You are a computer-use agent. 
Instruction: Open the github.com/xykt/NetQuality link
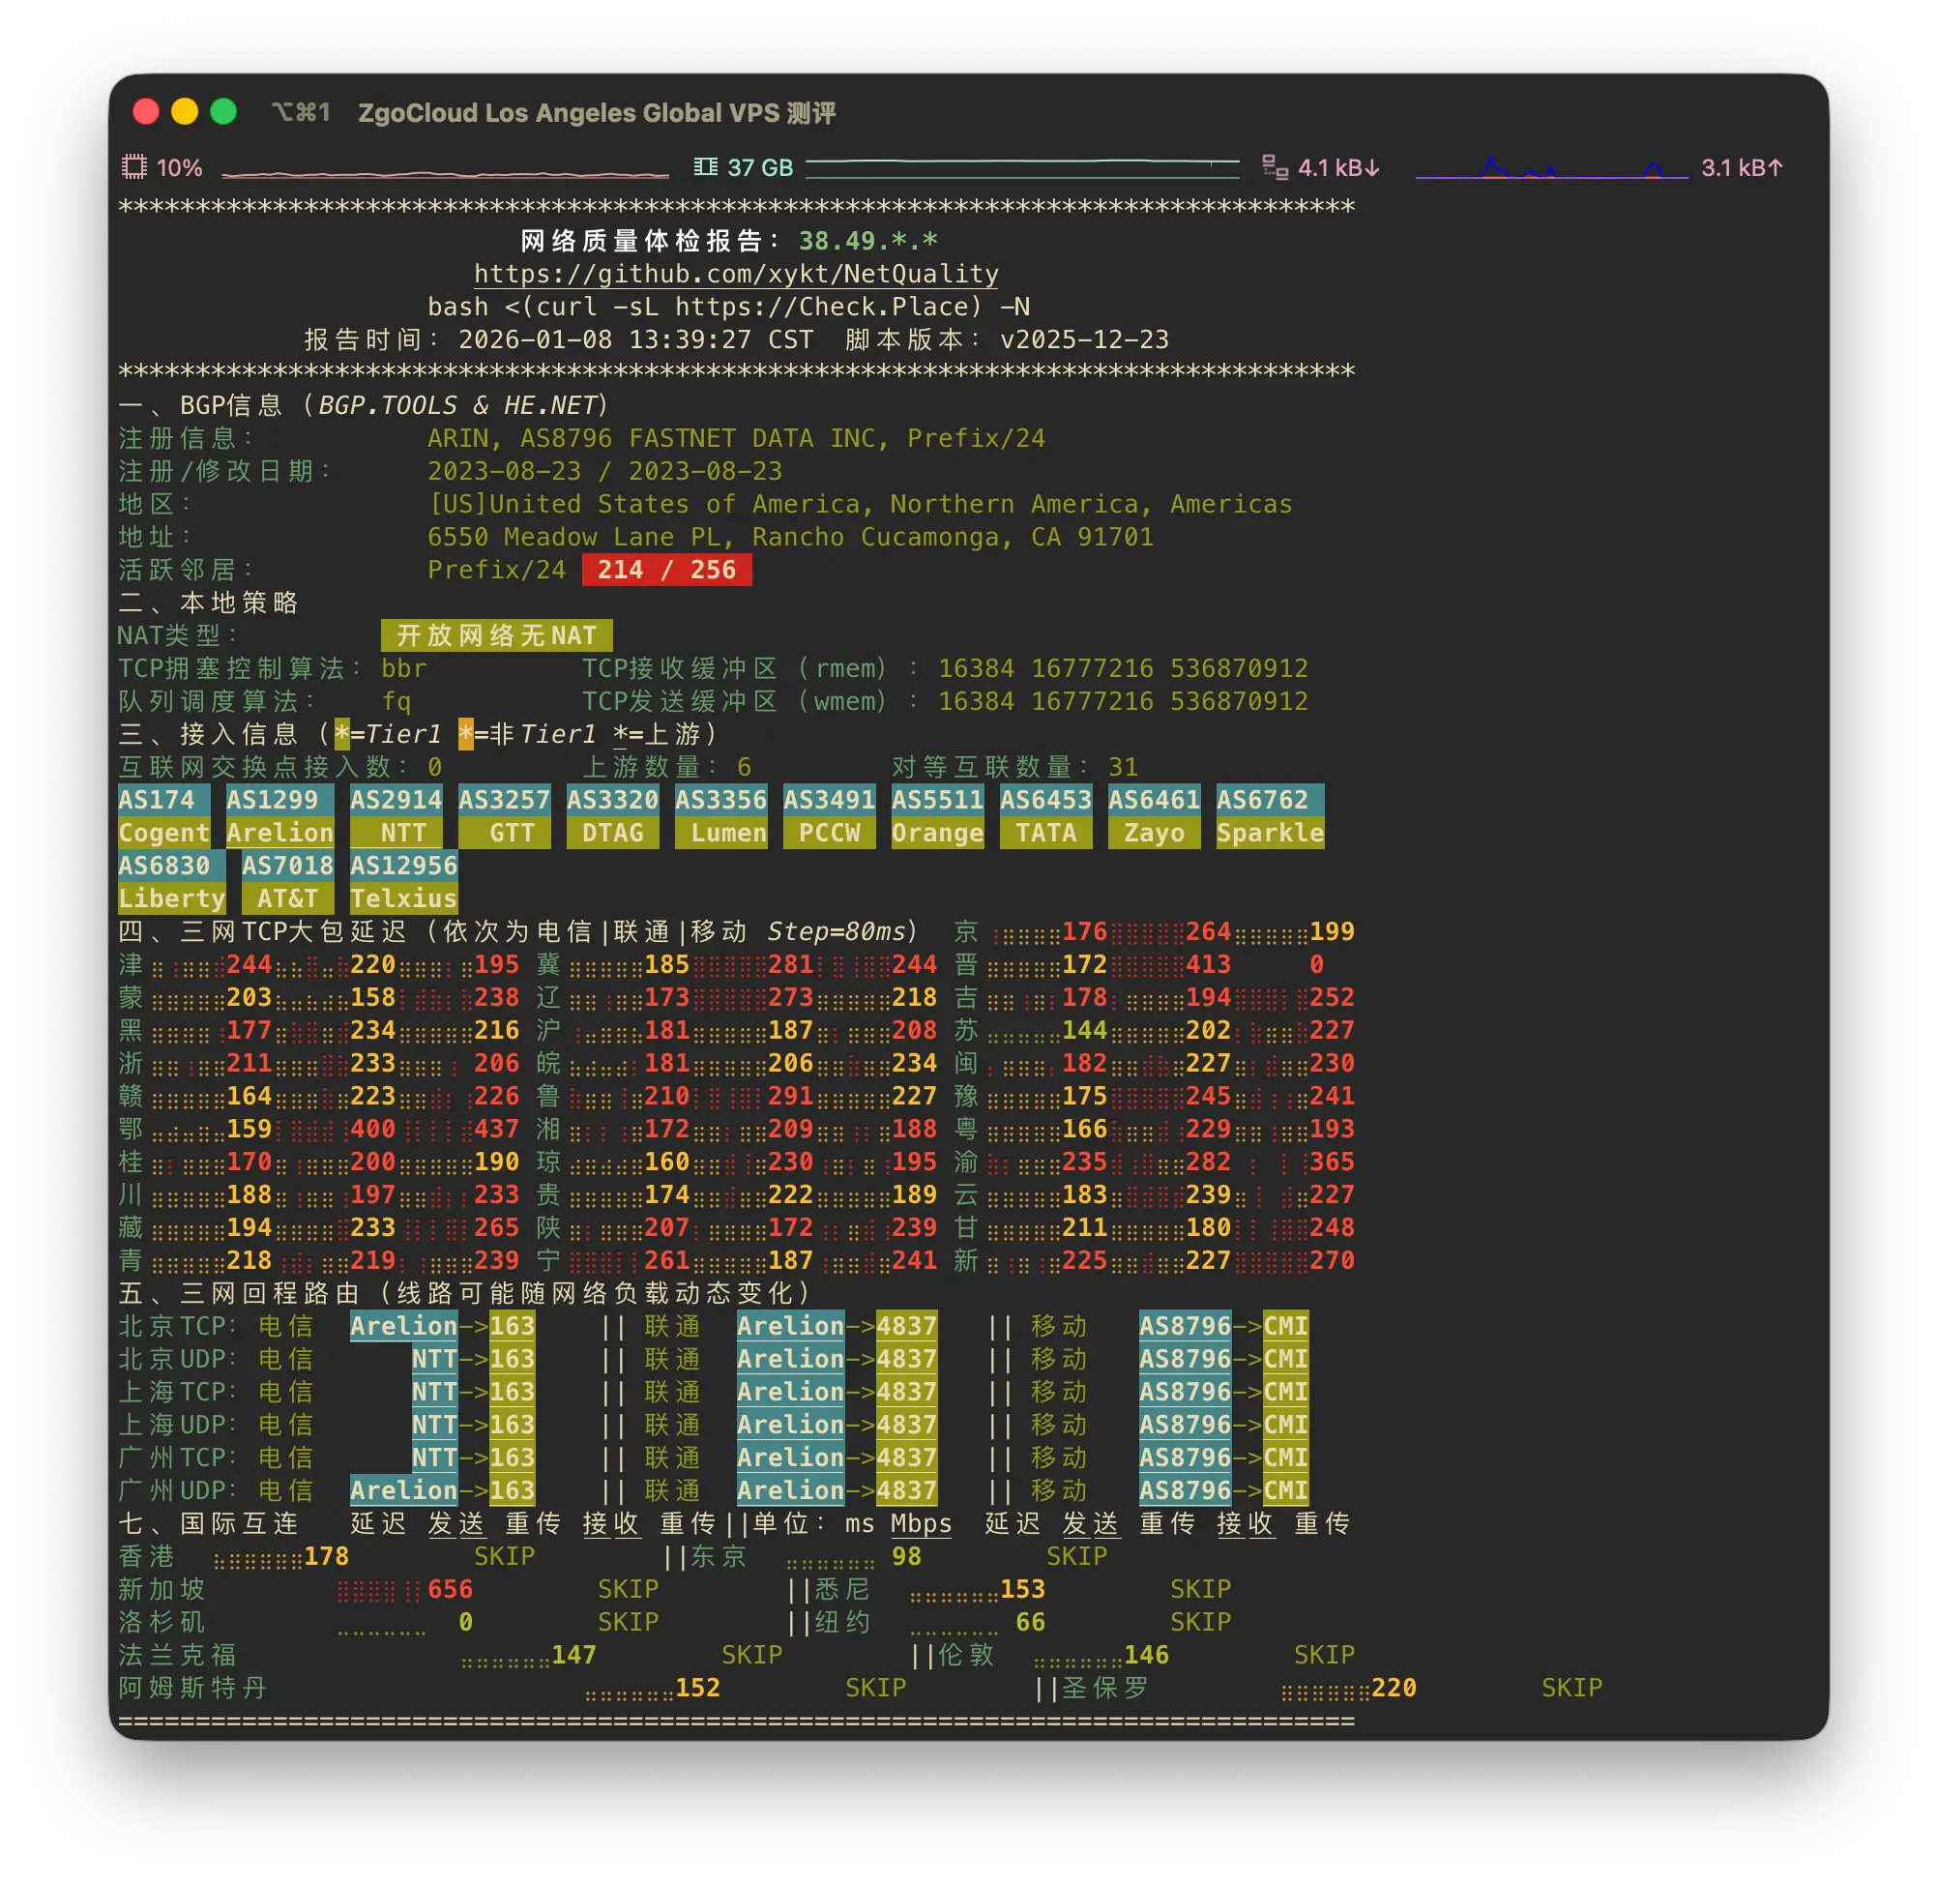(735, 274)
